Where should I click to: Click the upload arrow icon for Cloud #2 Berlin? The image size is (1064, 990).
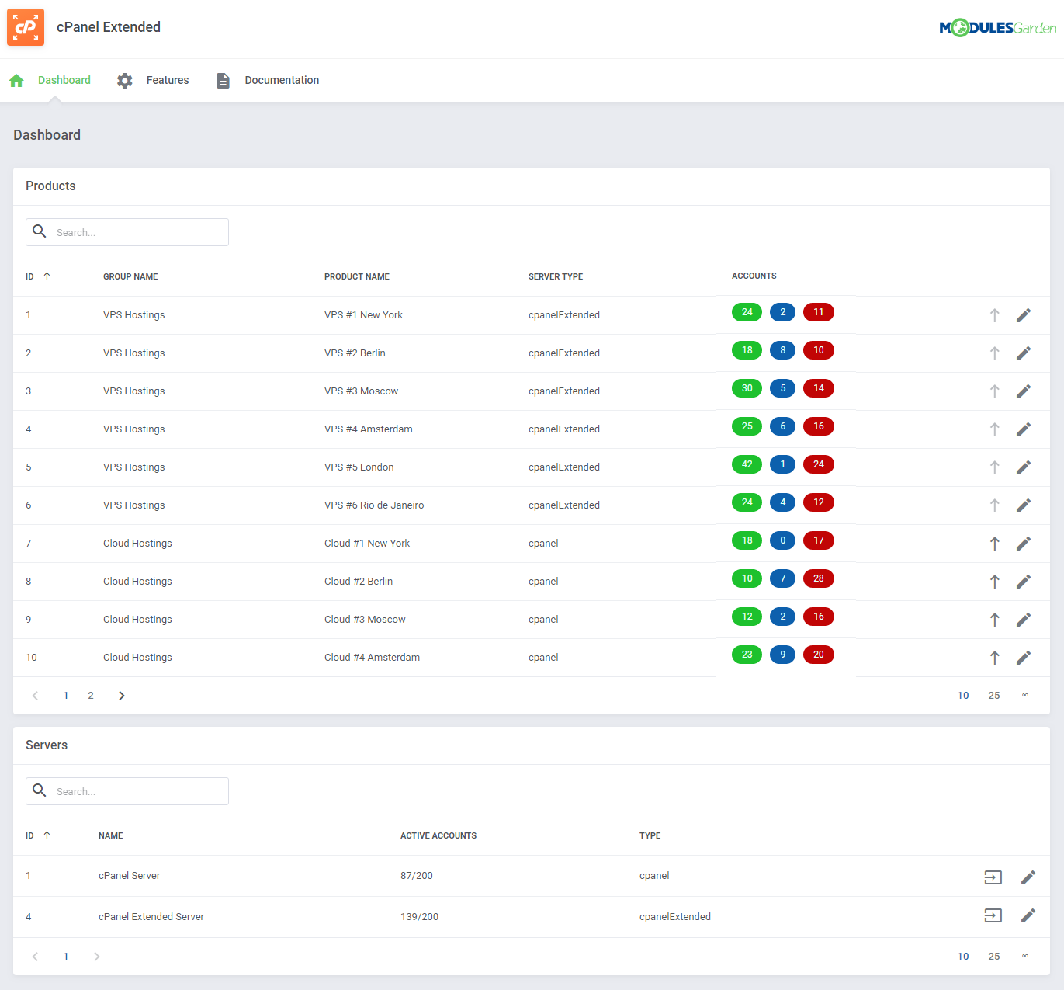(x=994, y=581)
